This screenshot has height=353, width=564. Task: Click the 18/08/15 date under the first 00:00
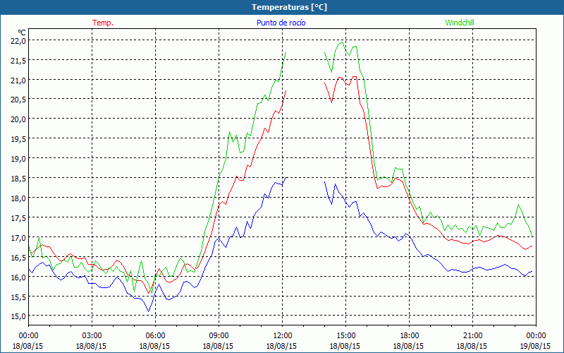(x=27, y=346)
